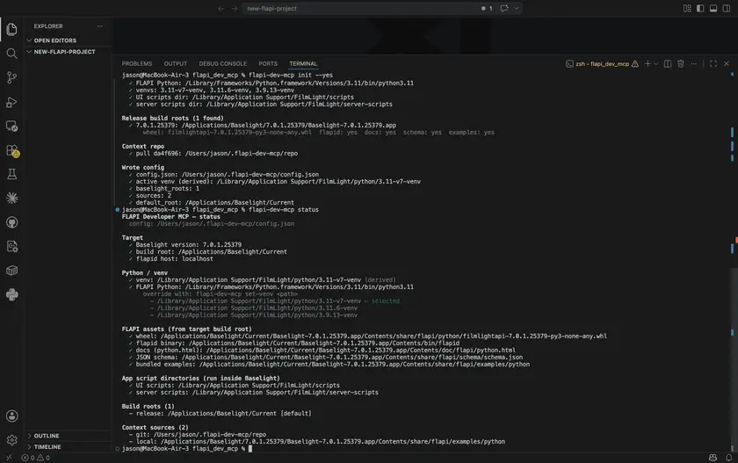Open the container box icon view
The width and height of the screenshot is (738, 463).
[11, 271]
